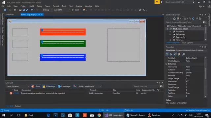211x118 pixels.
Task: Click the Solution Explorer search magnifier icon
Action: coord(204,22)
